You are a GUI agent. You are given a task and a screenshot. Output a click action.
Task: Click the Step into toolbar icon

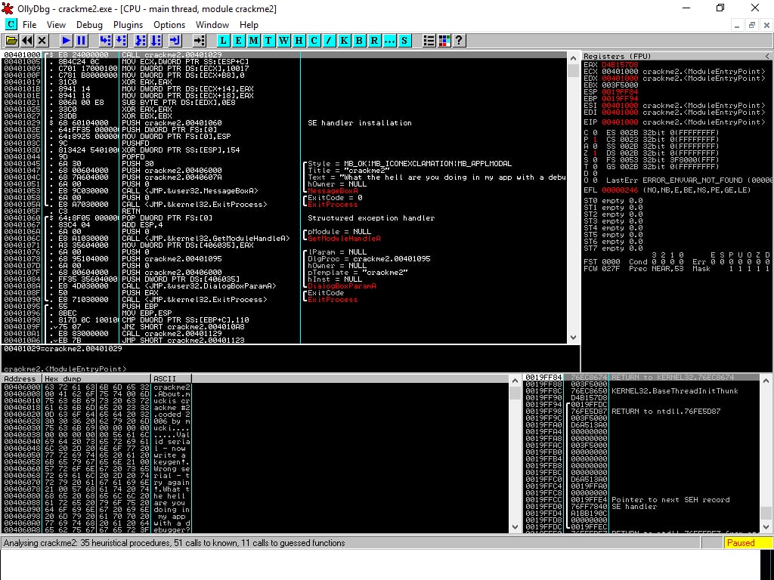coord(104,41)
